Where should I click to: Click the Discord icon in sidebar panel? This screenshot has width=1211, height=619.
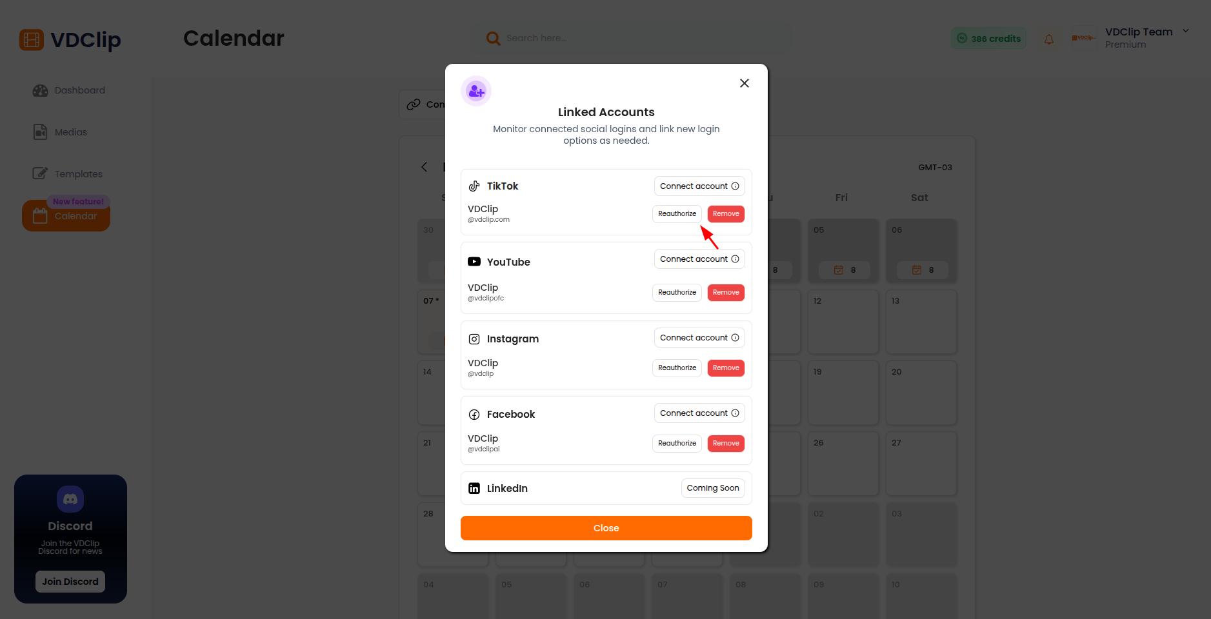click(x=70, y=498)
